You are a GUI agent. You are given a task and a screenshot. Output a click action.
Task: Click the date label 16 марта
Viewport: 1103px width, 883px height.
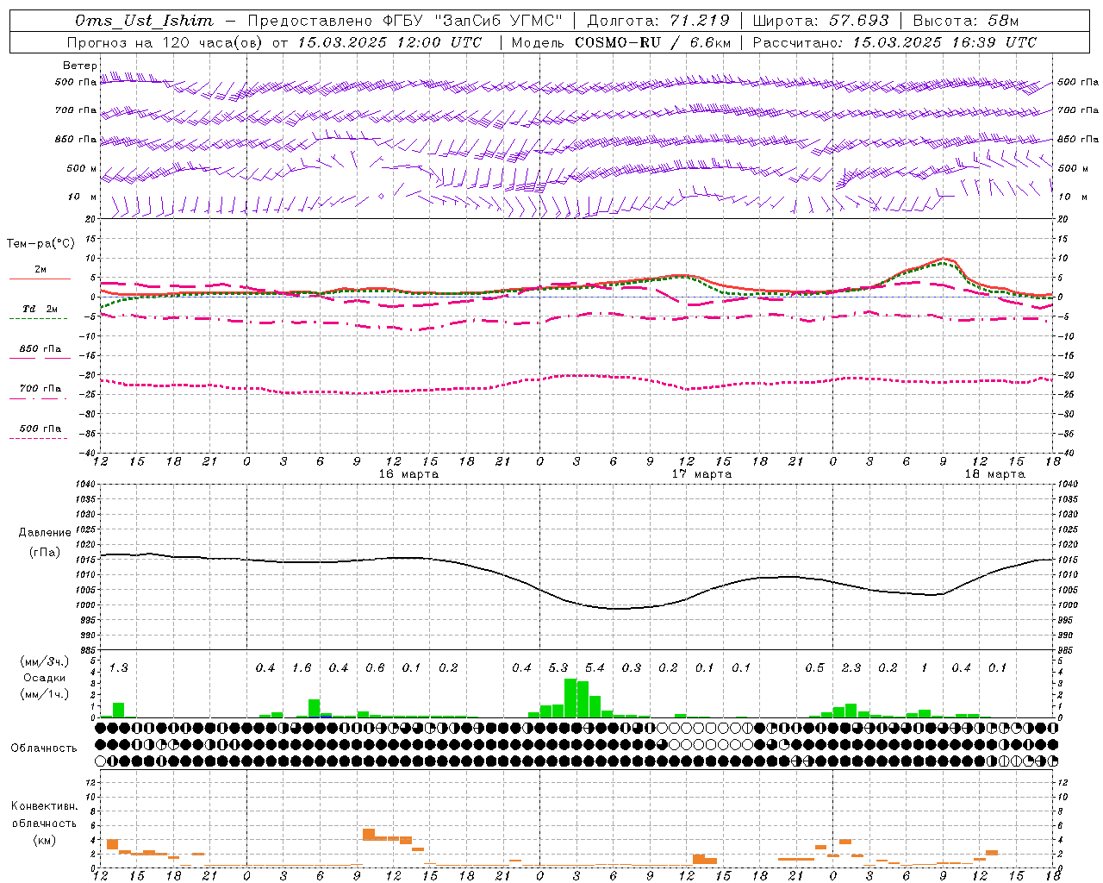[x=408, y=474]
